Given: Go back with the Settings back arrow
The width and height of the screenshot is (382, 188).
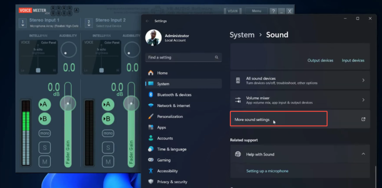Looking at the screenshot, I should pyautogui.click(x=147, y=21).
